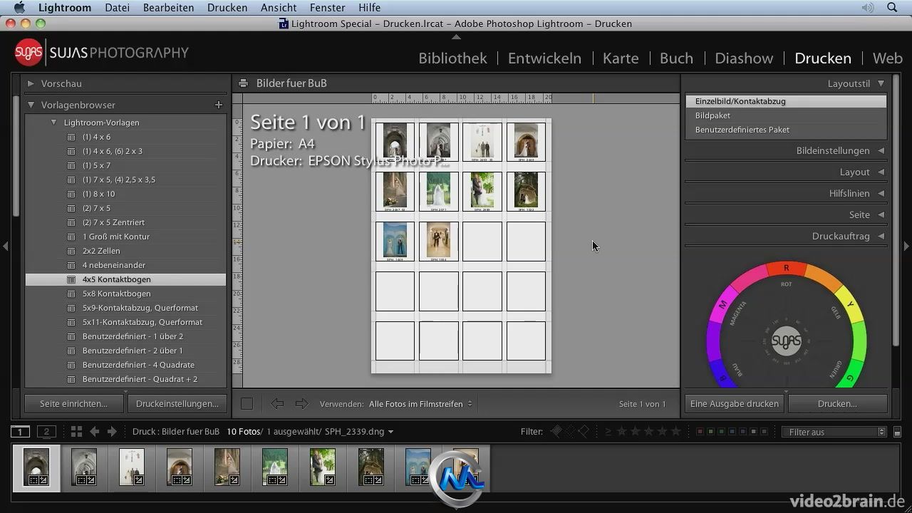Expand the Vorschau panel

tap(31, 83)
